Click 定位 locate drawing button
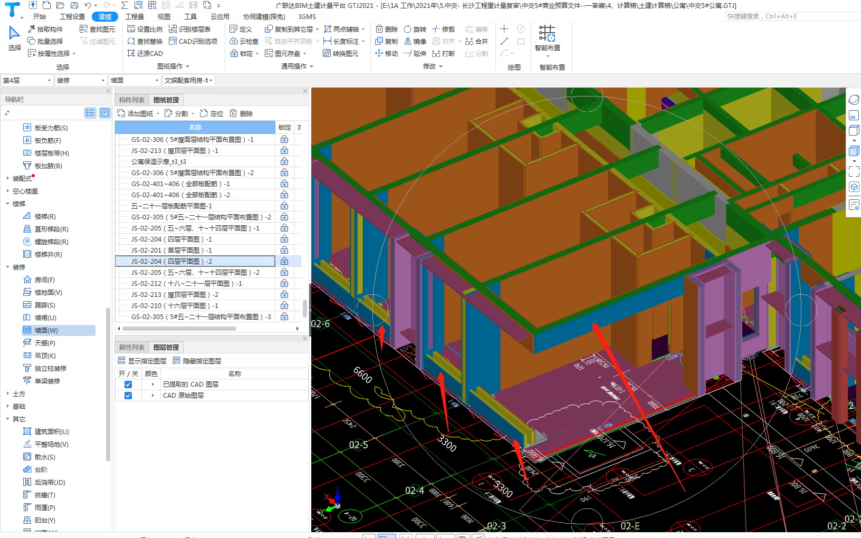Screen dimensions: 861x538 click(212, 113)
